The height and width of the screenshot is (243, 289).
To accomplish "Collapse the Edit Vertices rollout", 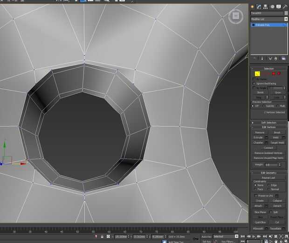I will pyautogui.click(x=268, y=127).
